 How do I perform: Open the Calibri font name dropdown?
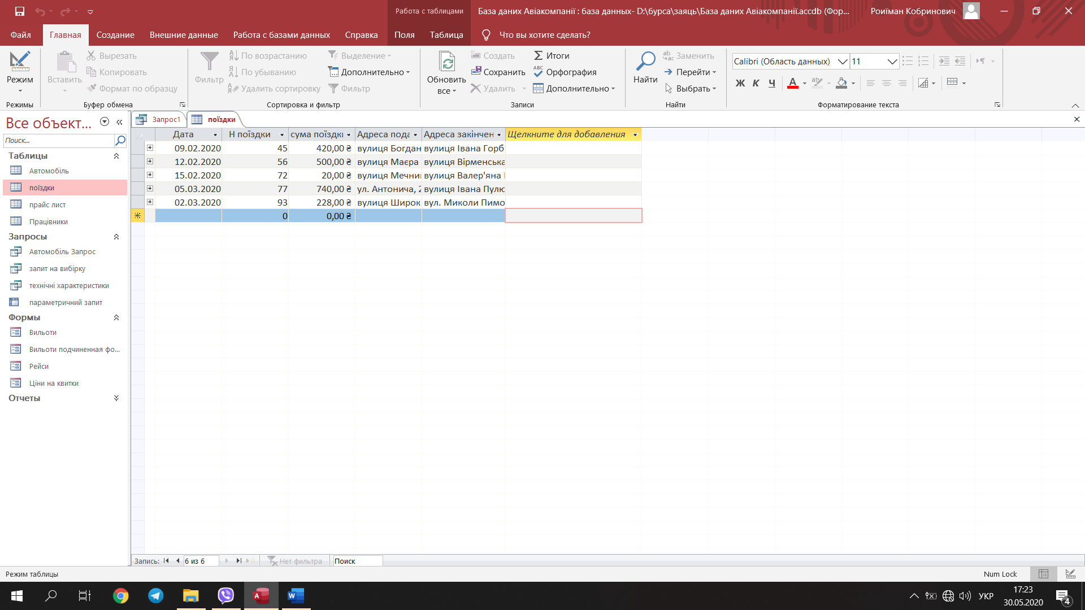(x=842, y=62)
